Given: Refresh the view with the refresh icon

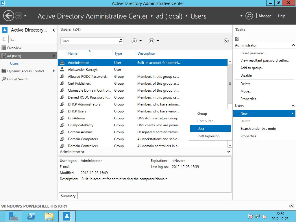Looking at the screenshot, I should tap(249, 16).
